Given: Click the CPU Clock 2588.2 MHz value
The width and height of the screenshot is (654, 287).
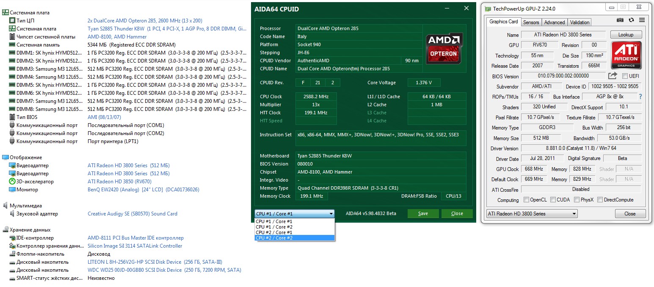Looking at the screenshot, I should click(x=316, y=97).
